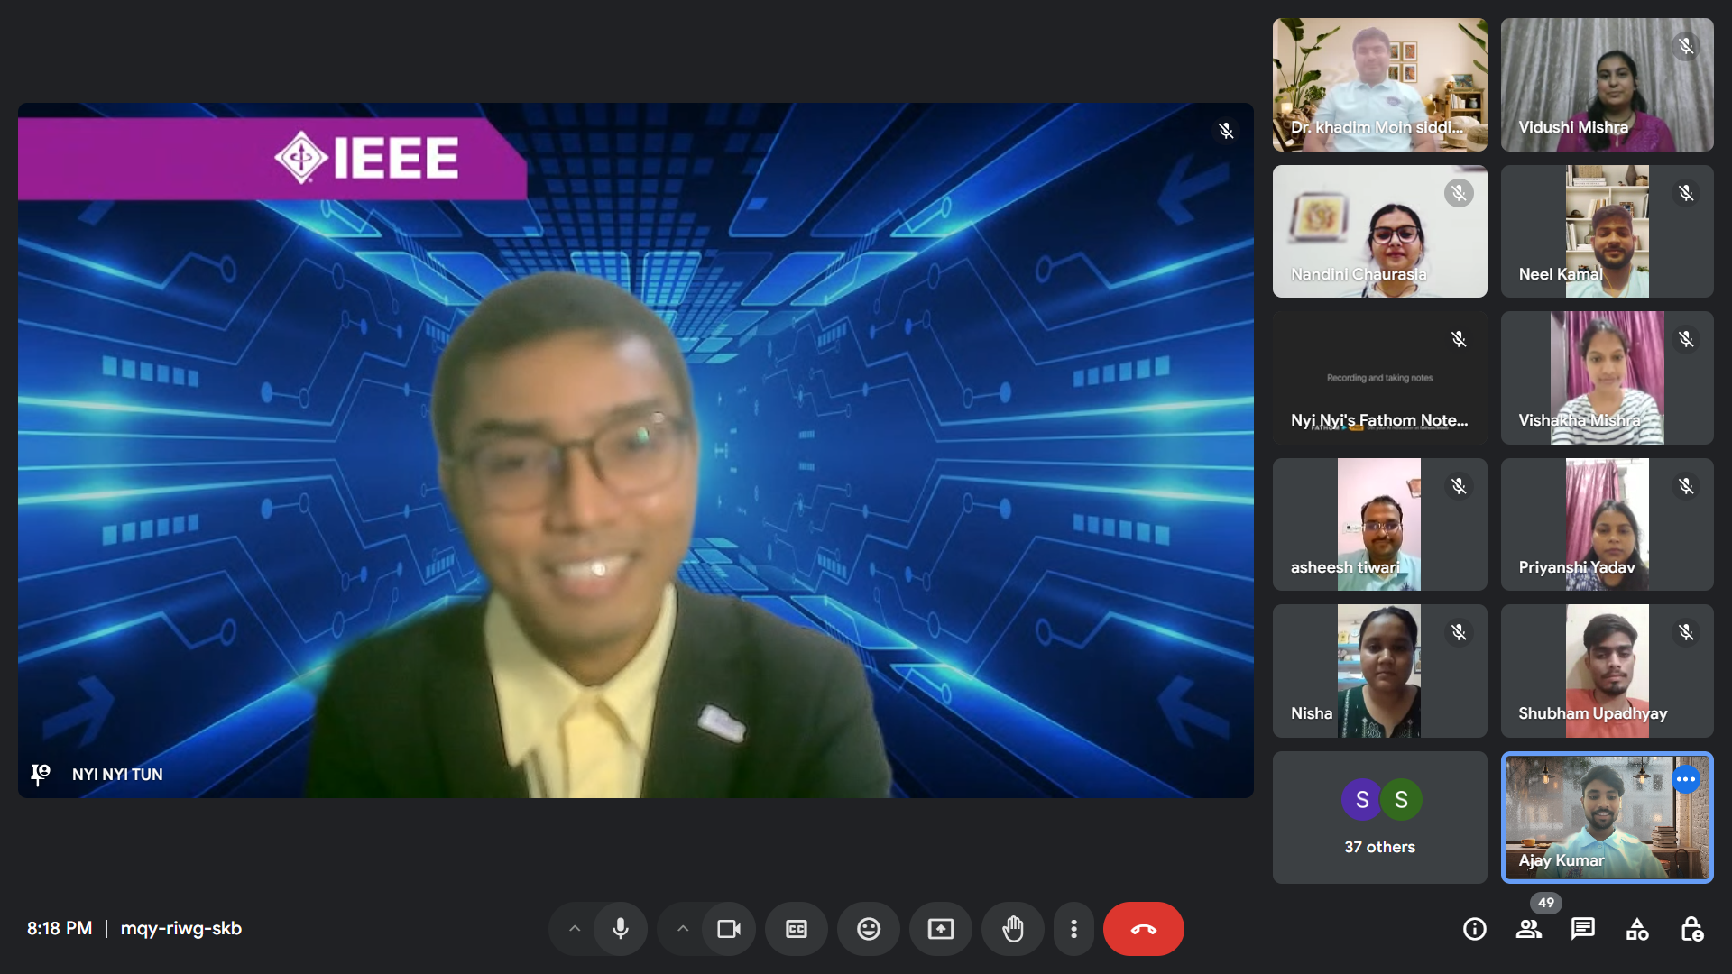
Task: Open options on Ajay Kumar tile
Action: [1685, 779]
